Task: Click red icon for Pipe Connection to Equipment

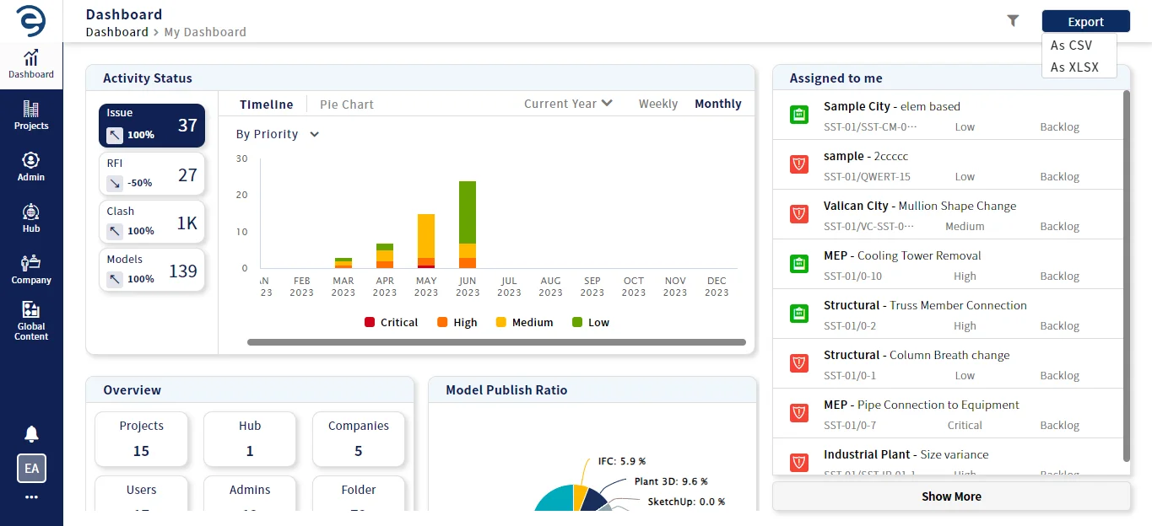Action: tap(799, 414)
